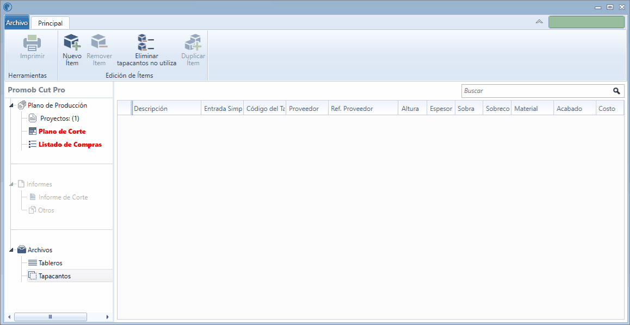Select the Archivos tree item
Image resolution: width=630 pixels, height=325 pixels.
point(40,250)
